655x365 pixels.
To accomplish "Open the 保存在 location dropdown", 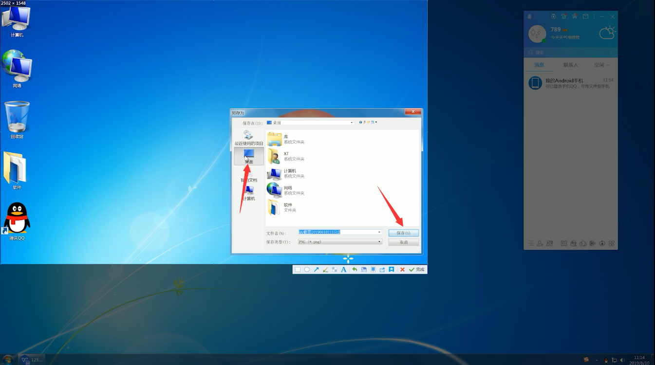I will click(x=352, y=123).
